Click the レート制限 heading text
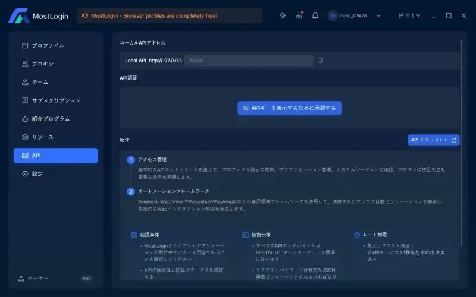 [x=375, y=235]
